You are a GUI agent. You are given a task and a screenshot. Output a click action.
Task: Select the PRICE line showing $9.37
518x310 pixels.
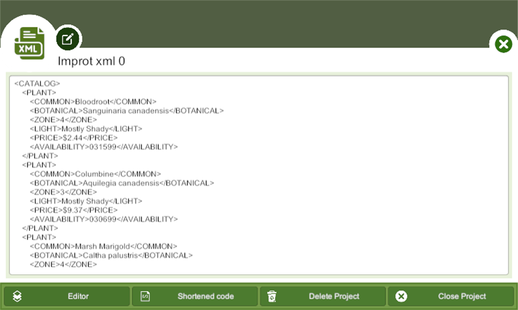(x=73, y=210)
